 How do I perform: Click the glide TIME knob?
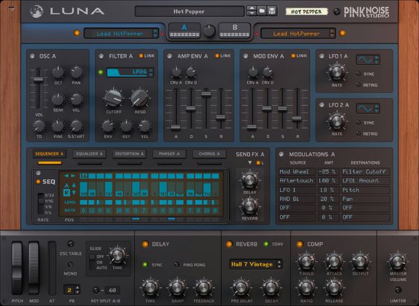click(x=117, y=255)
